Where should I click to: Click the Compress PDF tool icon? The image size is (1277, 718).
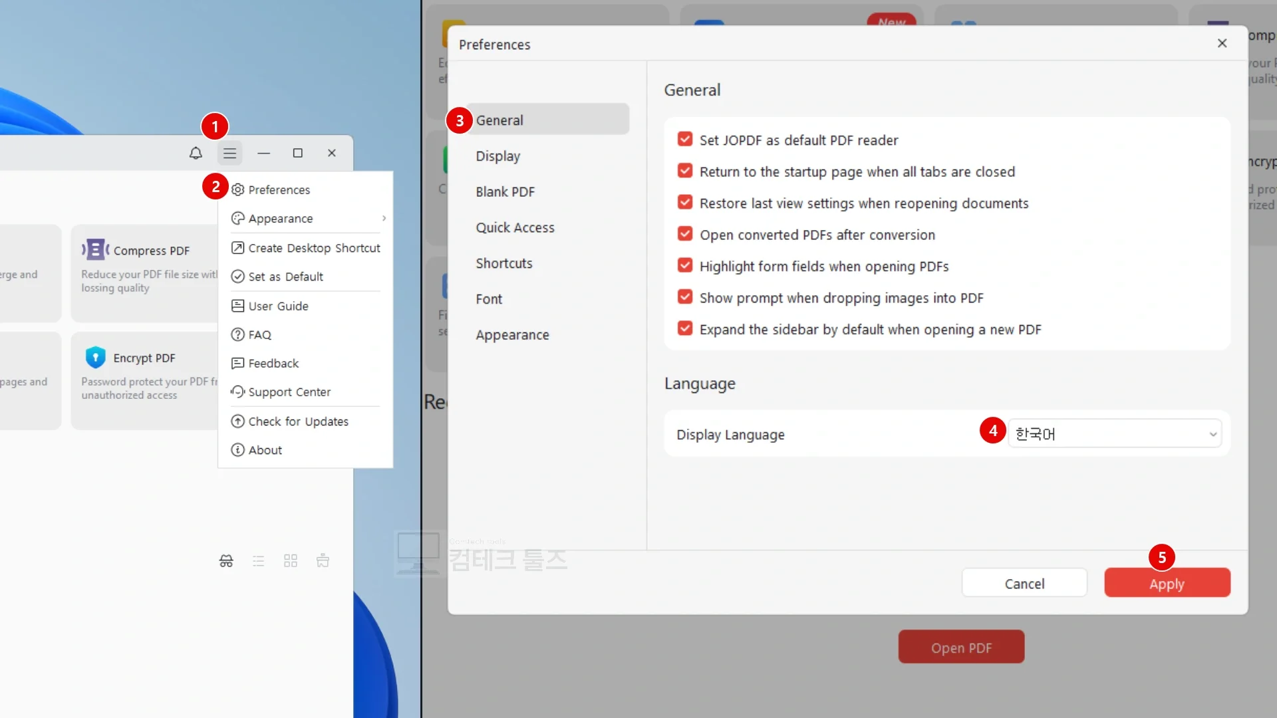(95, 250)
